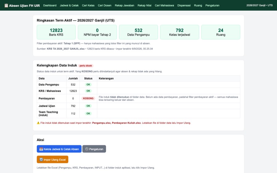Go to Ruang in the navbar
The height and width of the screenshot is (173, 277).
(x=198, y=6)
